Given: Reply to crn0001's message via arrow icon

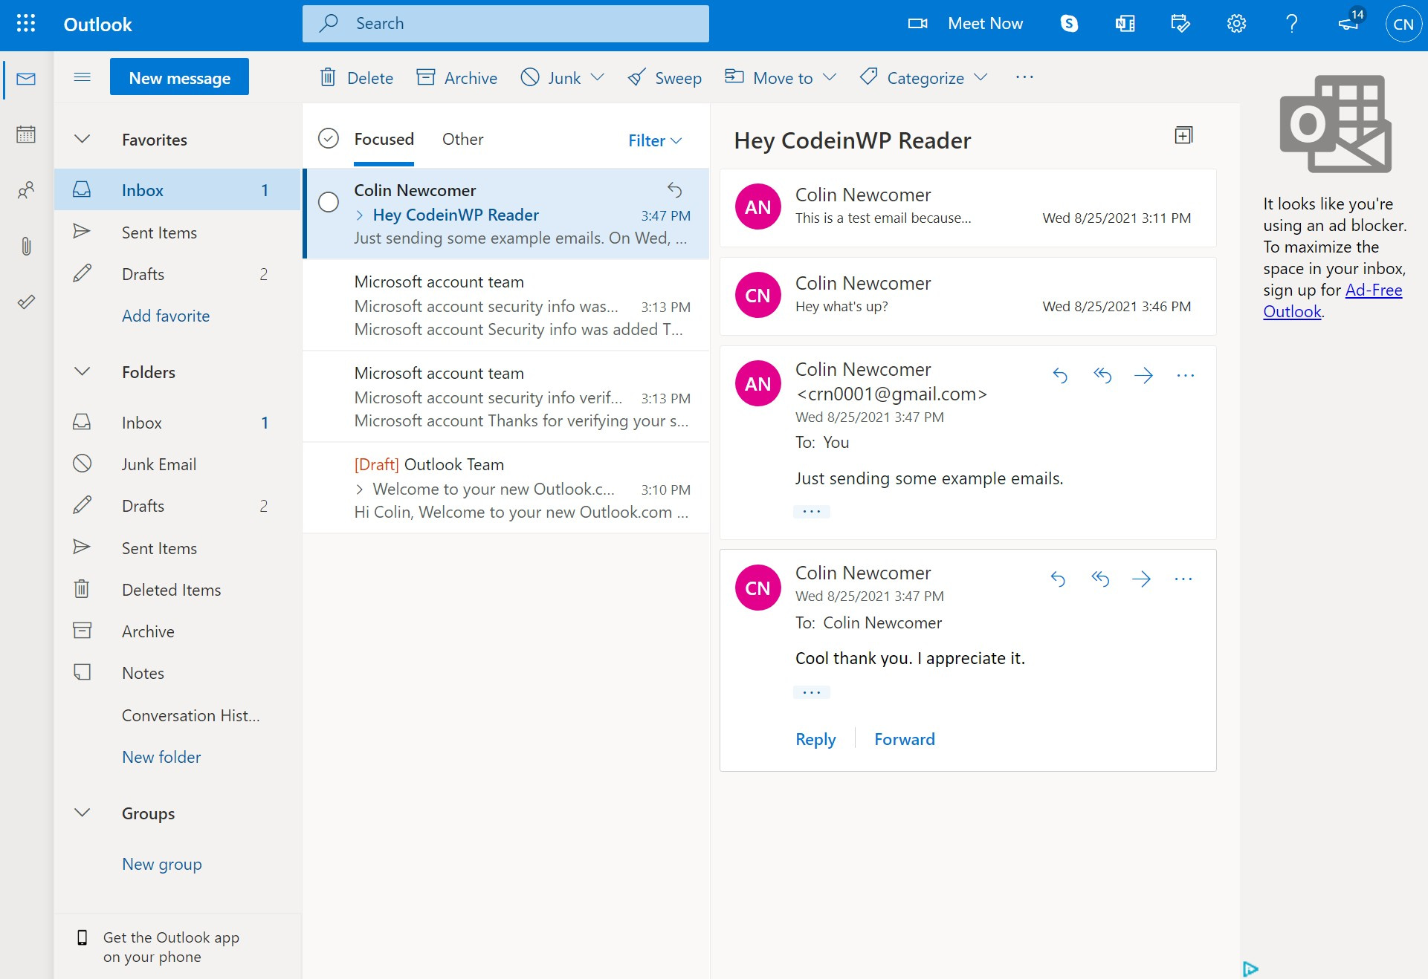Looking at the screenshot, I should [x=1061, y=376].
